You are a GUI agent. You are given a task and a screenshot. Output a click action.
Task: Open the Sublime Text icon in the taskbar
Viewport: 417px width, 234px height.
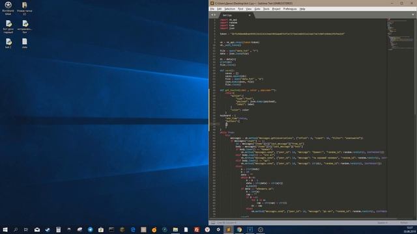(x=229, y=229)
